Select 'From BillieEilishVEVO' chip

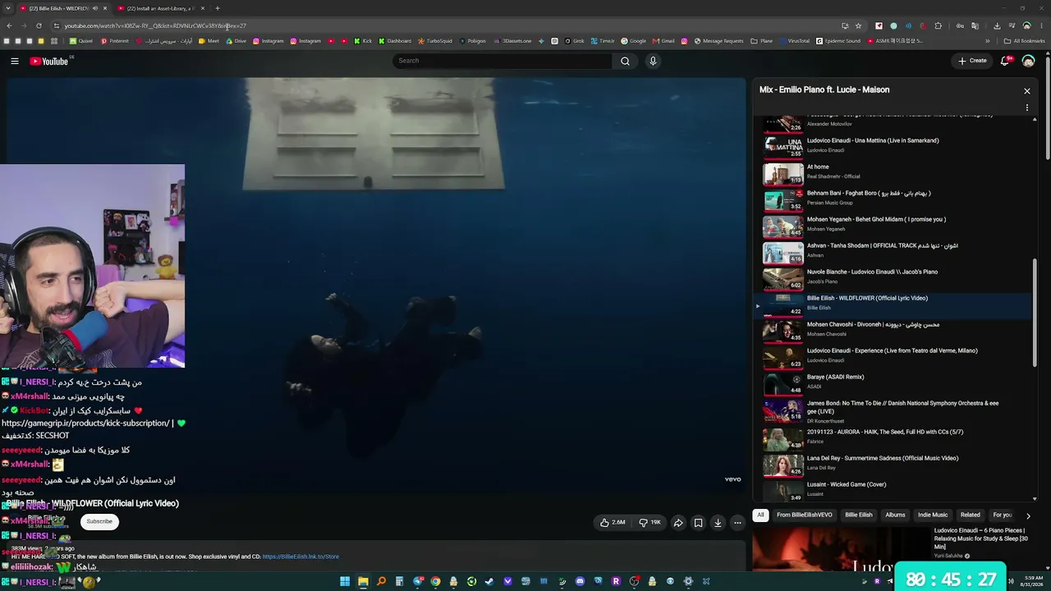(x=804, y=515)
